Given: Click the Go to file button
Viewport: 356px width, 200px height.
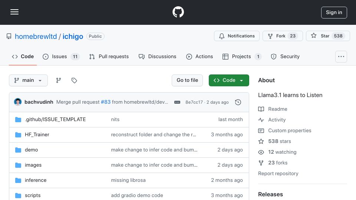Looking at the screenshot, I should point(187,80).
